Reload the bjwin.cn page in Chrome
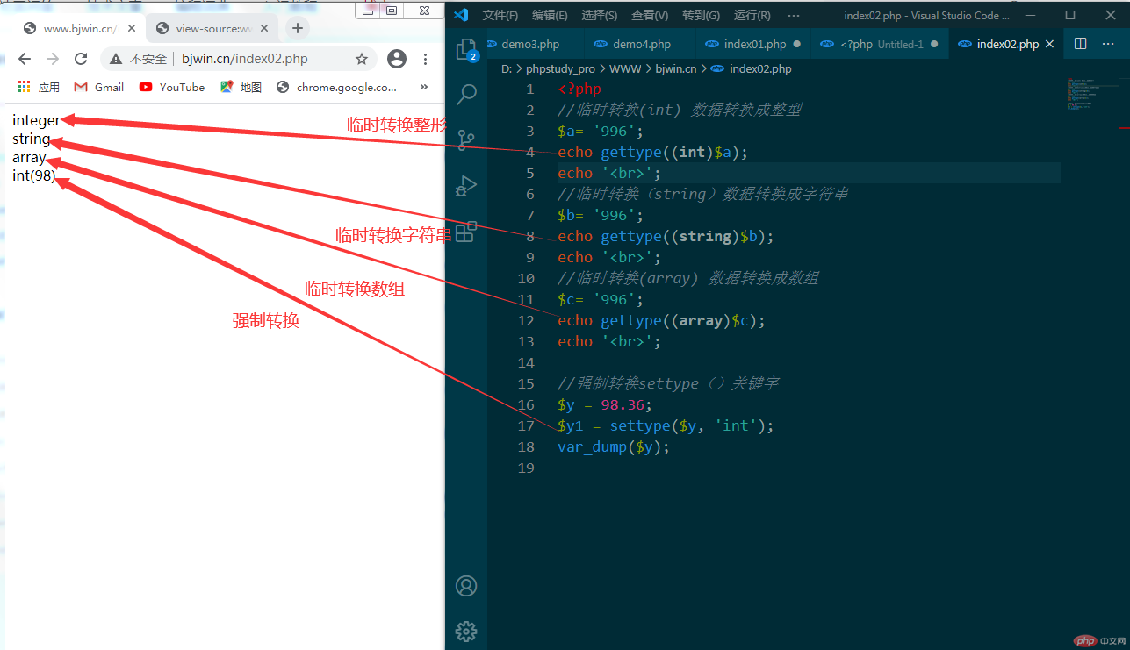The image size is (1130, 650). click(80, 59)
